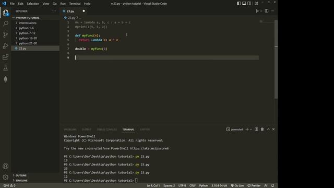Add a new terminal
334x188 pixels.
(247, 130)
